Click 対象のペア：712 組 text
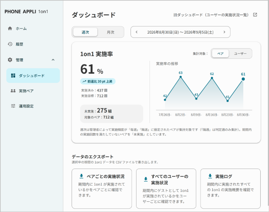This screenshot has height=212, width=269. click(99, 117)
